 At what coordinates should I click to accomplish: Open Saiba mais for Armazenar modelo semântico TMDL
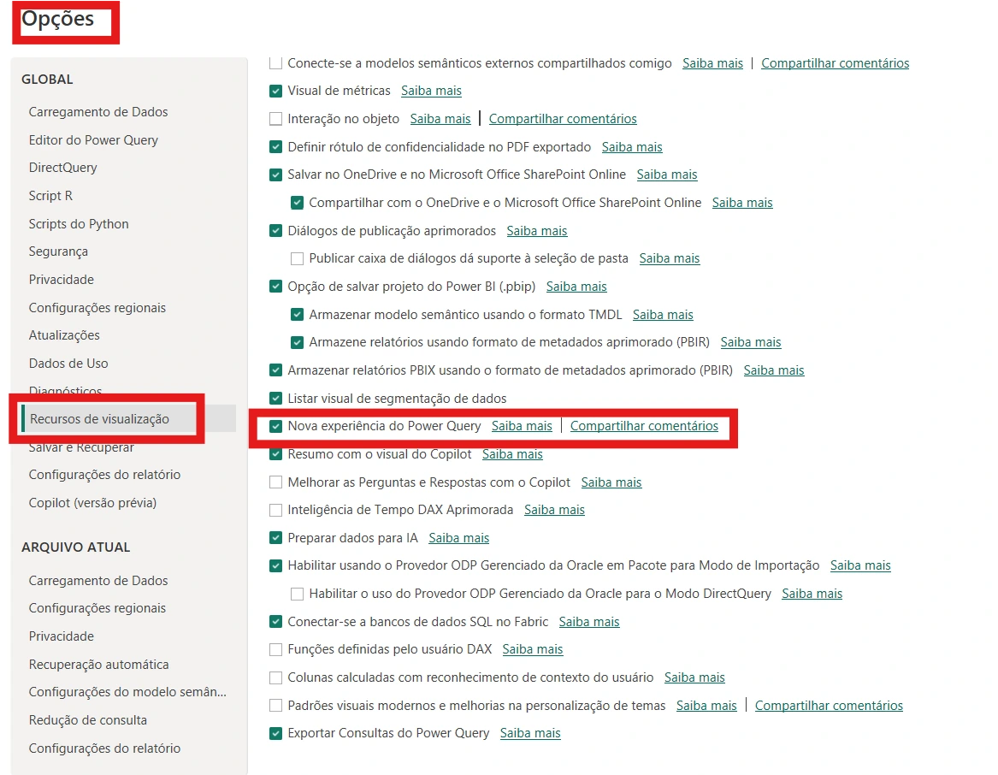pyautogui.click(x=664, y=315)
